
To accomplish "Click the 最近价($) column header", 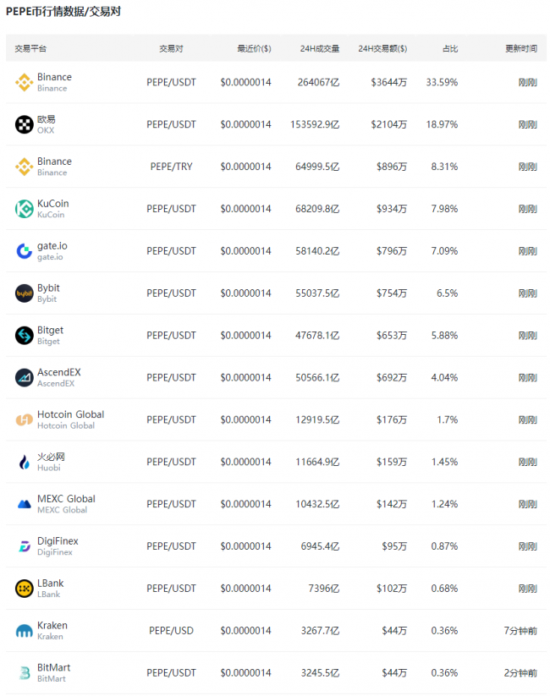I will [x=254, y=48].
